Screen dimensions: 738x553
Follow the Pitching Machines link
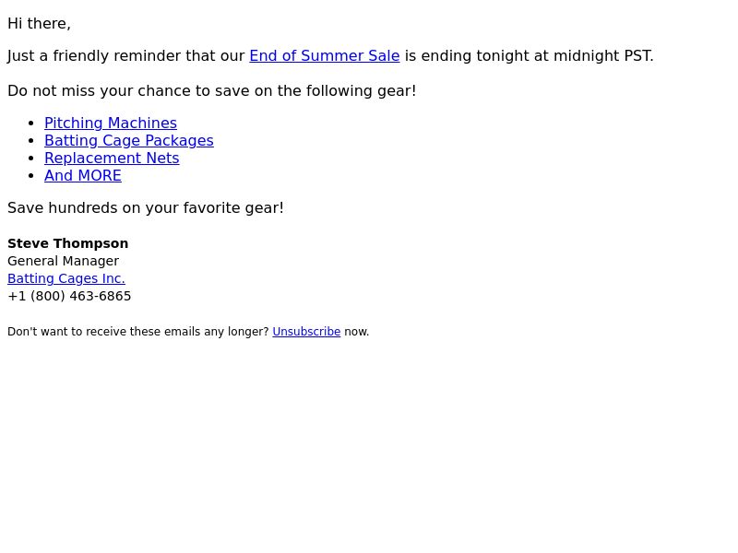[x=111, y=124]
